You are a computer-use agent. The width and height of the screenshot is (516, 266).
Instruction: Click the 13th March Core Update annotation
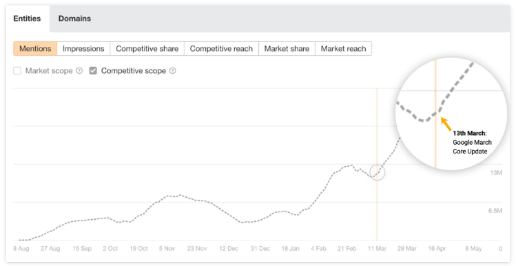pyautogui.click(x=472, y=143)
